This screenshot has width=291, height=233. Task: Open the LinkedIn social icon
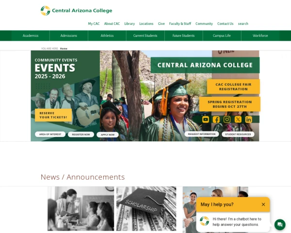pyautogui.click(x=249, y=119)
